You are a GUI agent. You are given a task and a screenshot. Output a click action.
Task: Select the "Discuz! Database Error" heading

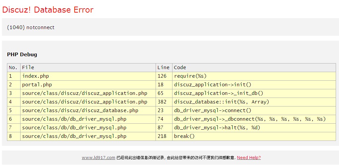48,10
